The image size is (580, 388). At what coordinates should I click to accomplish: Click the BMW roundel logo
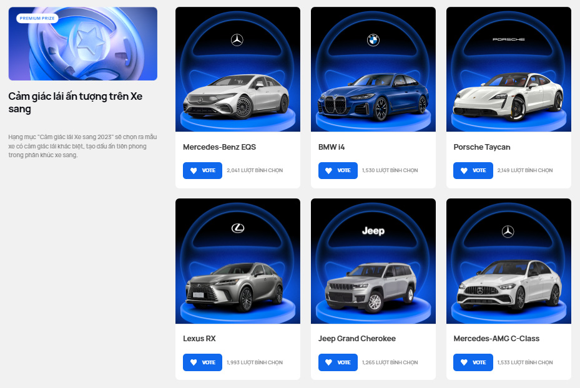373,40
